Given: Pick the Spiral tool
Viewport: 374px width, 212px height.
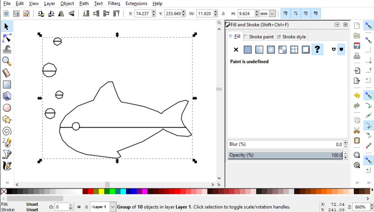Looking at the screenshot, I should click(7, 131).
